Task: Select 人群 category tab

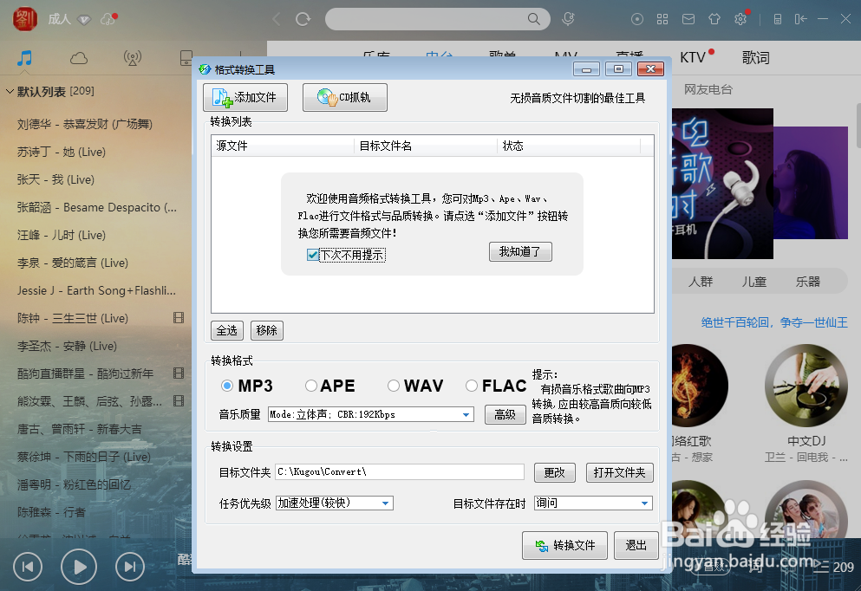Action: tap(700, 282)
